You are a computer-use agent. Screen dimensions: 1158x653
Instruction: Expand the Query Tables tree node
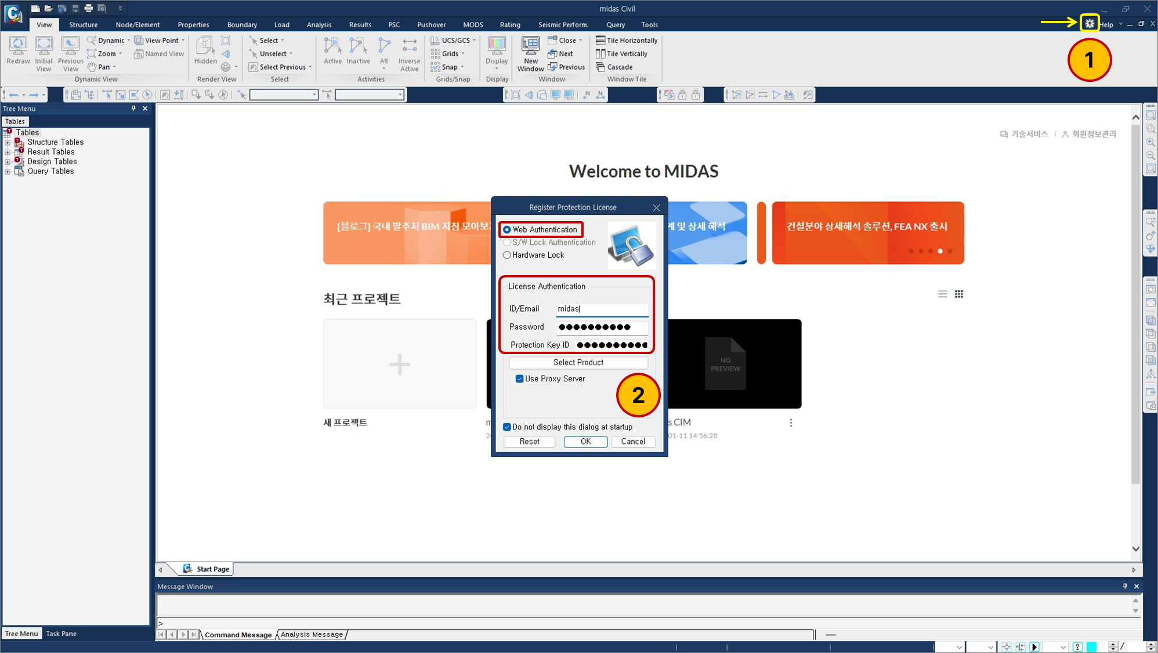pyautogui.click(x=8, y=172)
